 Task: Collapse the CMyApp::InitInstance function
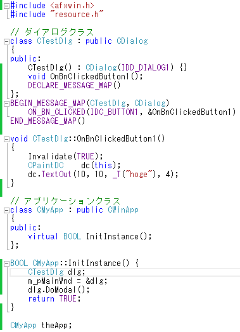(6, 264)
